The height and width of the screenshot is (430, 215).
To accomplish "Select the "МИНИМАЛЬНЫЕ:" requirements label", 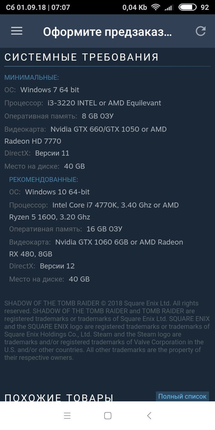I will 32,78.
